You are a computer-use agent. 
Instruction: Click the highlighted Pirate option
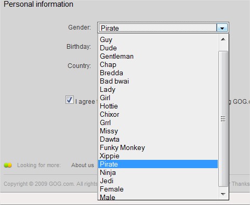tap(158, 164)
